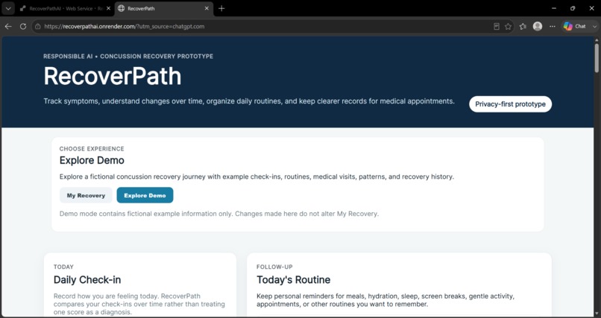Click the scrollbar down arrow
This screenshot has height=318, width=601.
[597, 314]
